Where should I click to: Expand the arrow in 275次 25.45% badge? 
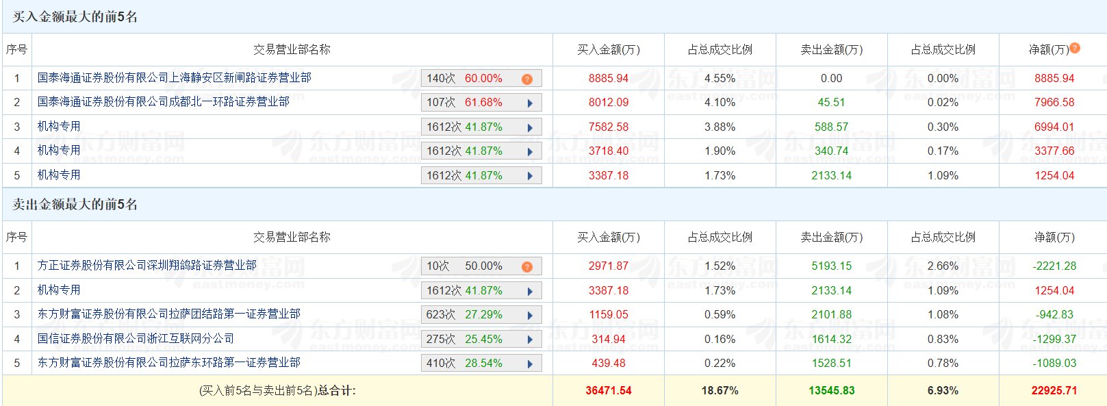530,340
